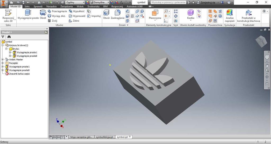Click the Importuj import tool

pyautogui.click(x=94, y=16)
